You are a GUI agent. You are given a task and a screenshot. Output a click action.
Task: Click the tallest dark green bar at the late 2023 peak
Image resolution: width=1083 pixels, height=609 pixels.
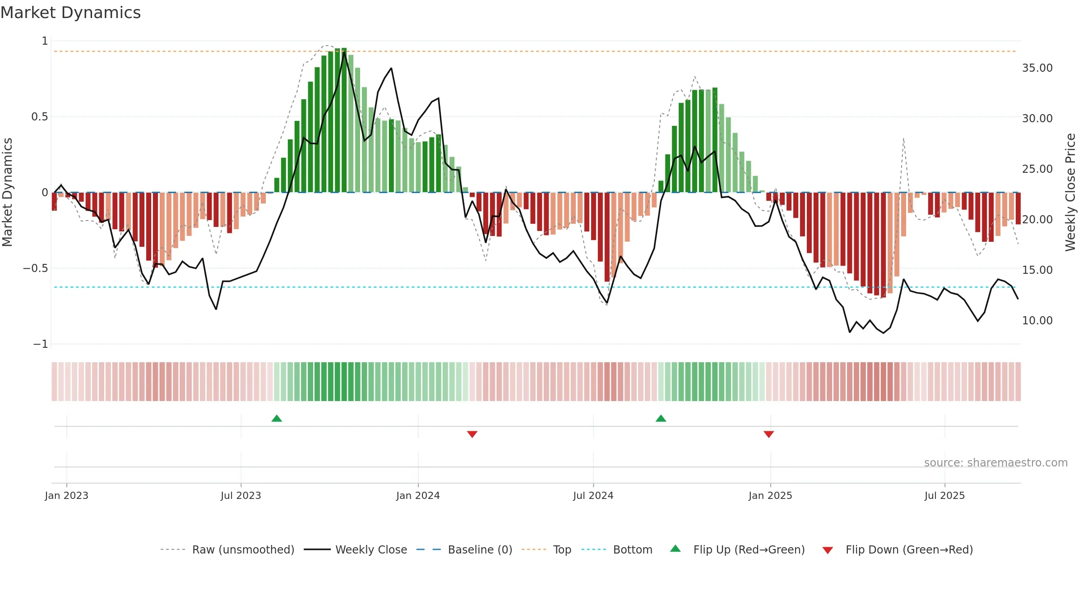click(x=344, y=120)
